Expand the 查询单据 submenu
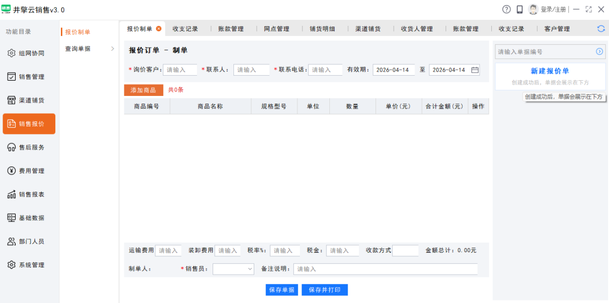 click(89, 49)
